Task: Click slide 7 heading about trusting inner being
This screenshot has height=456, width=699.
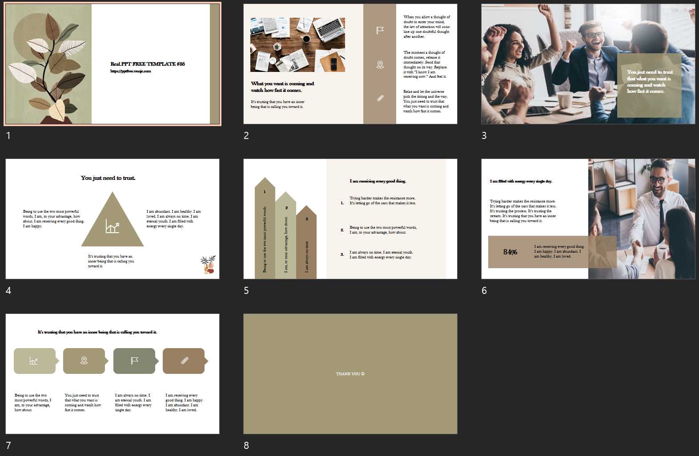Action: [x=97, y=332]
